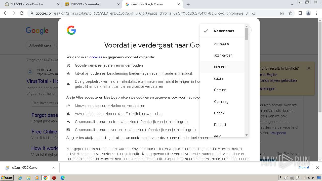Open Microsoft Edge from taskbar
Viewport: 322px width, 181px height.
point(62,178)
